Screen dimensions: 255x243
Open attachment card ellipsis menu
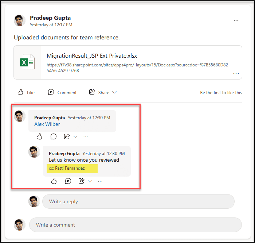(236, 73)
